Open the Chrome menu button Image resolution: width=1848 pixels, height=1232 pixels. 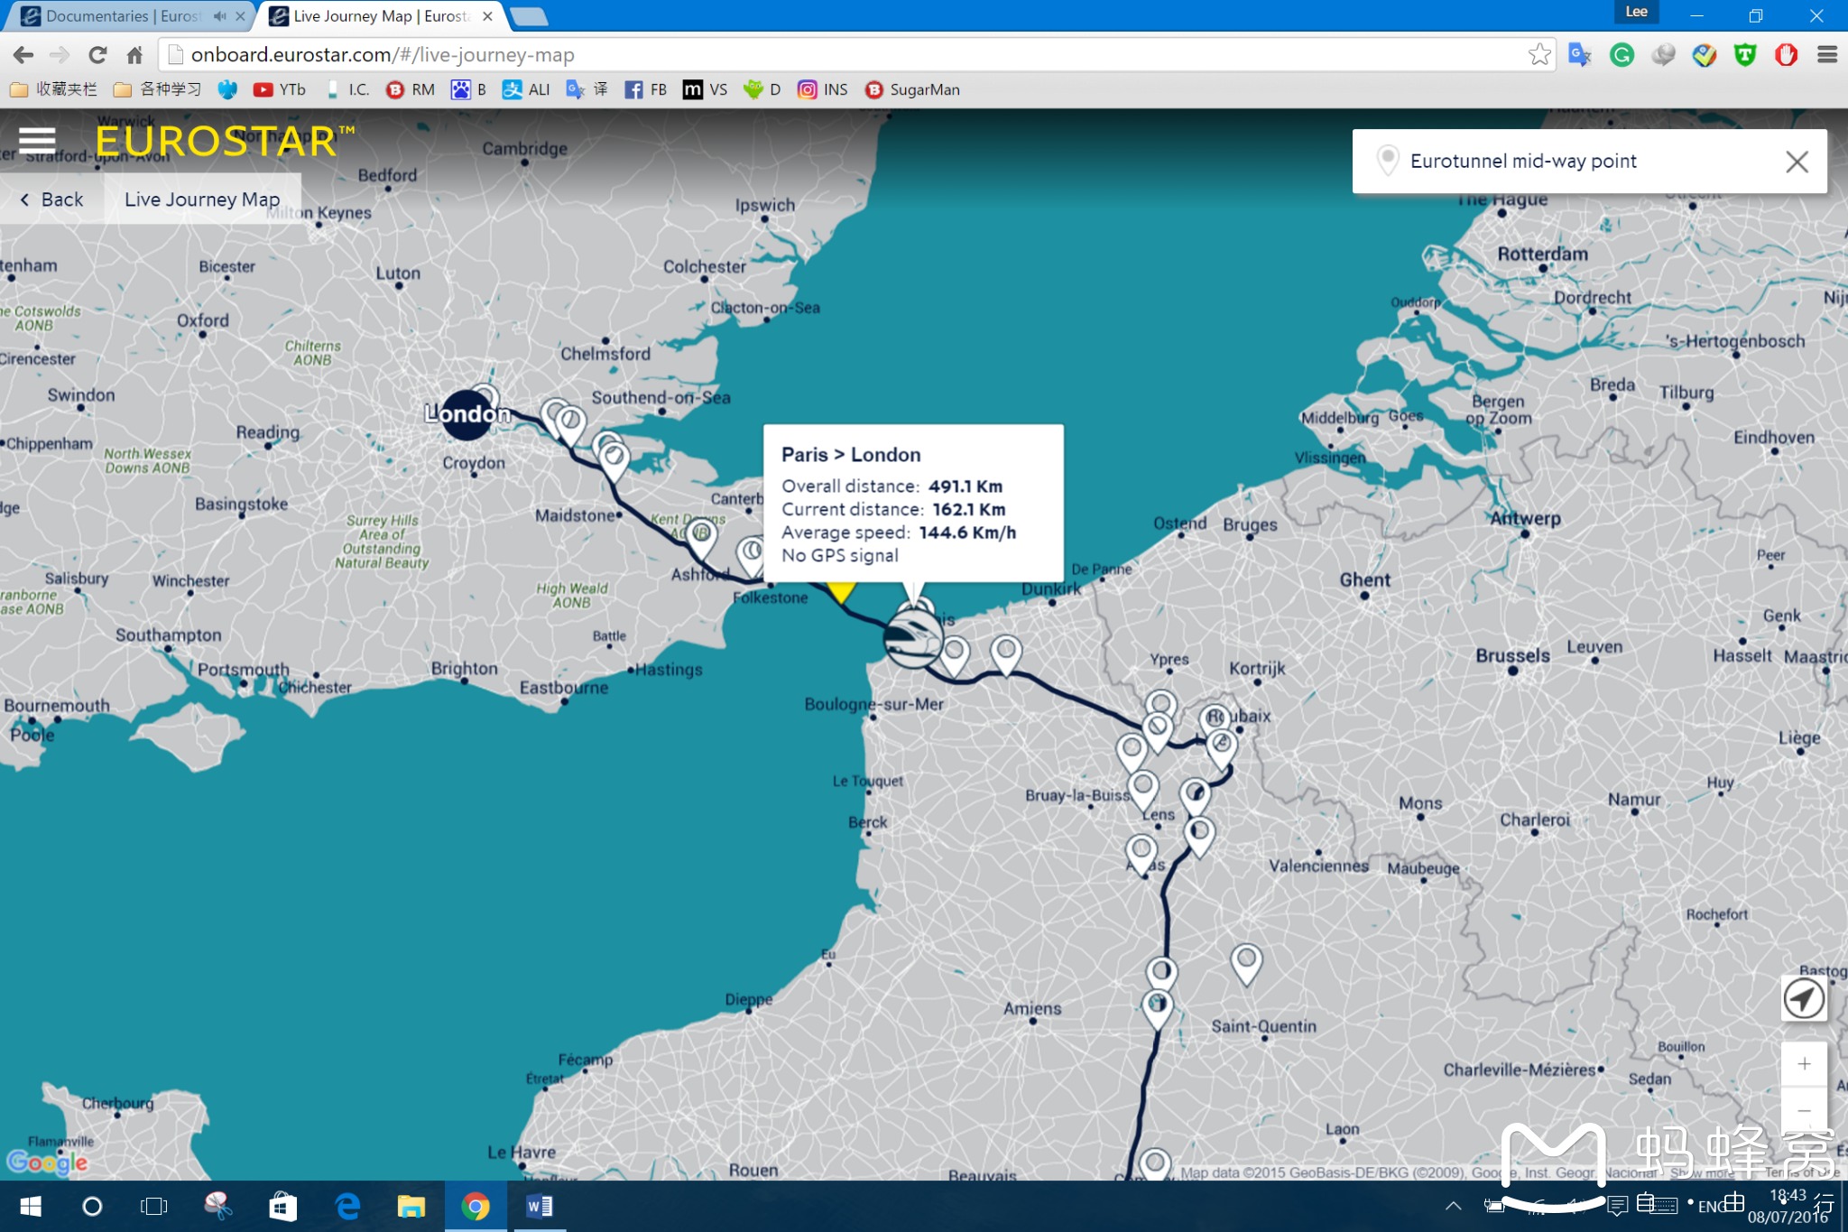(x=1827, y=55)
